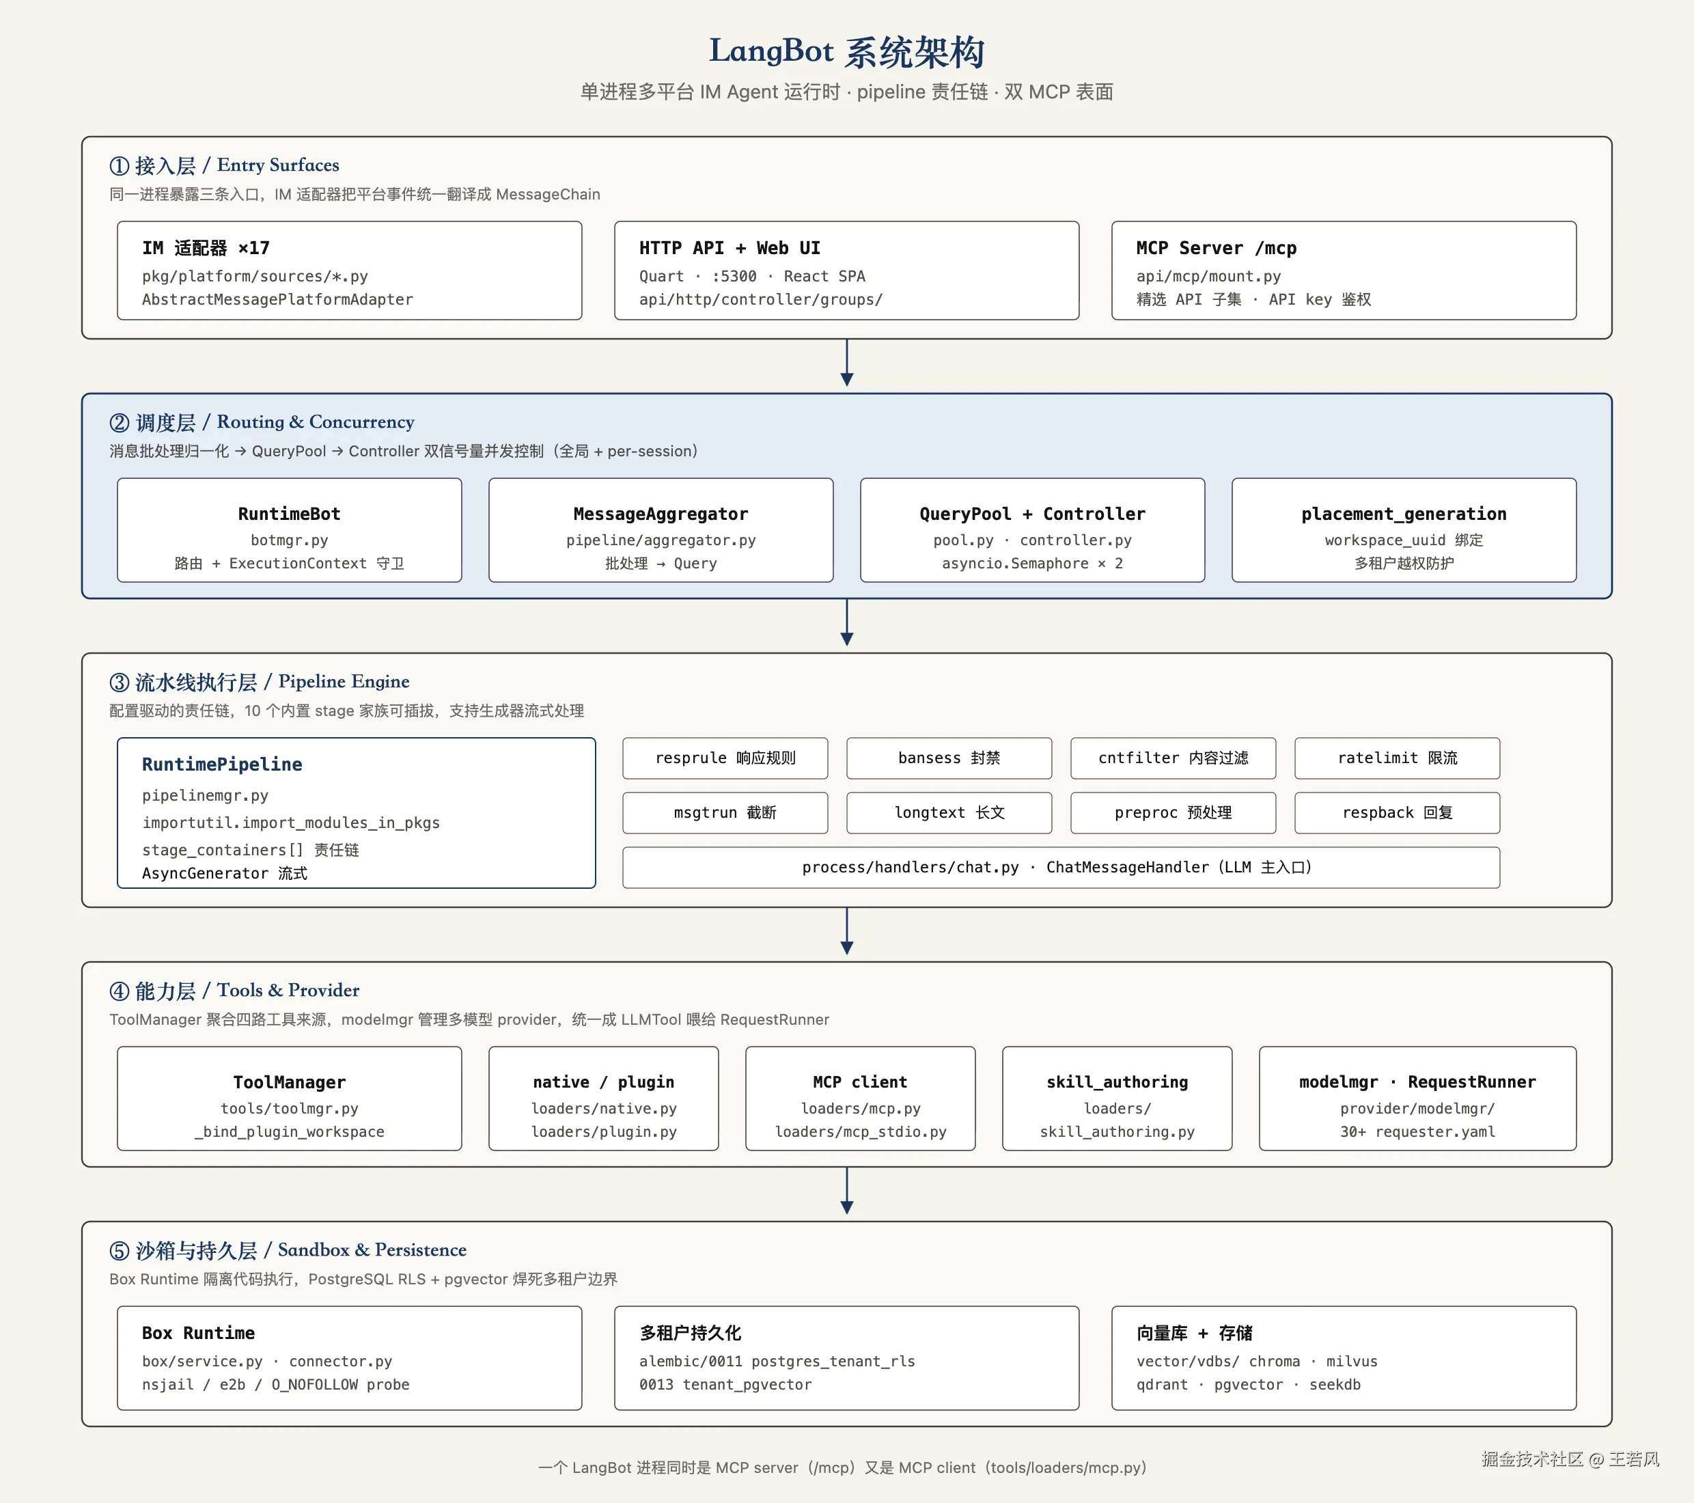Image resolution: width=1694 pixels, height=1503 pixels.
Task: Select the "0013 tenant_pgvector" line
Action: (725, 1384)
